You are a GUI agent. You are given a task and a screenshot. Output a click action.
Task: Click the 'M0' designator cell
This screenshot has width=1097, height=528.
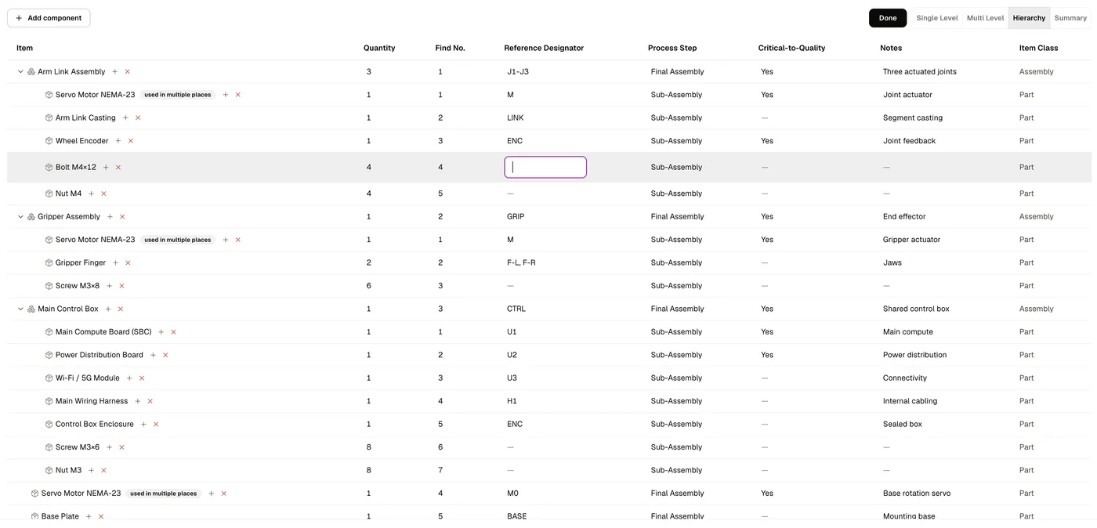tap(512, 494)
